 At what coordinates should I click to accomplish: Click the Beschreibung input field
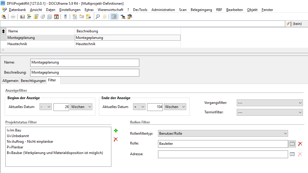coord(85,73)
